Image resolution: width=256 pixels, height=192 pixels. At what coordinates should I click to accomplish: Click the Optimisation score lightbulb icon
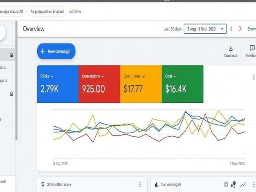(43, 185)
